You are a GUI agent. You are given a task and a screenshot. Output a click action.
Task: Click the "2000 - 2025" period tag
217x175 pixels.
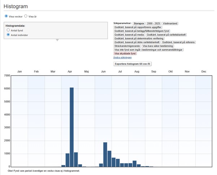pyautogui.click(x=154, y=23)
